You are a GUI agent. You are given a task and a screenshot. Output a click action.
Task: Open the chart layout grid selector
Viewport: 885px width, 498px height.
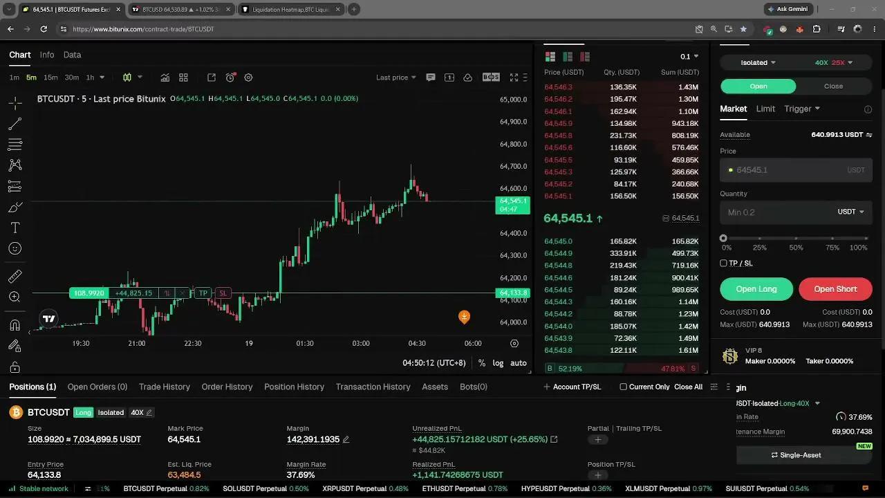pos(183,77)
